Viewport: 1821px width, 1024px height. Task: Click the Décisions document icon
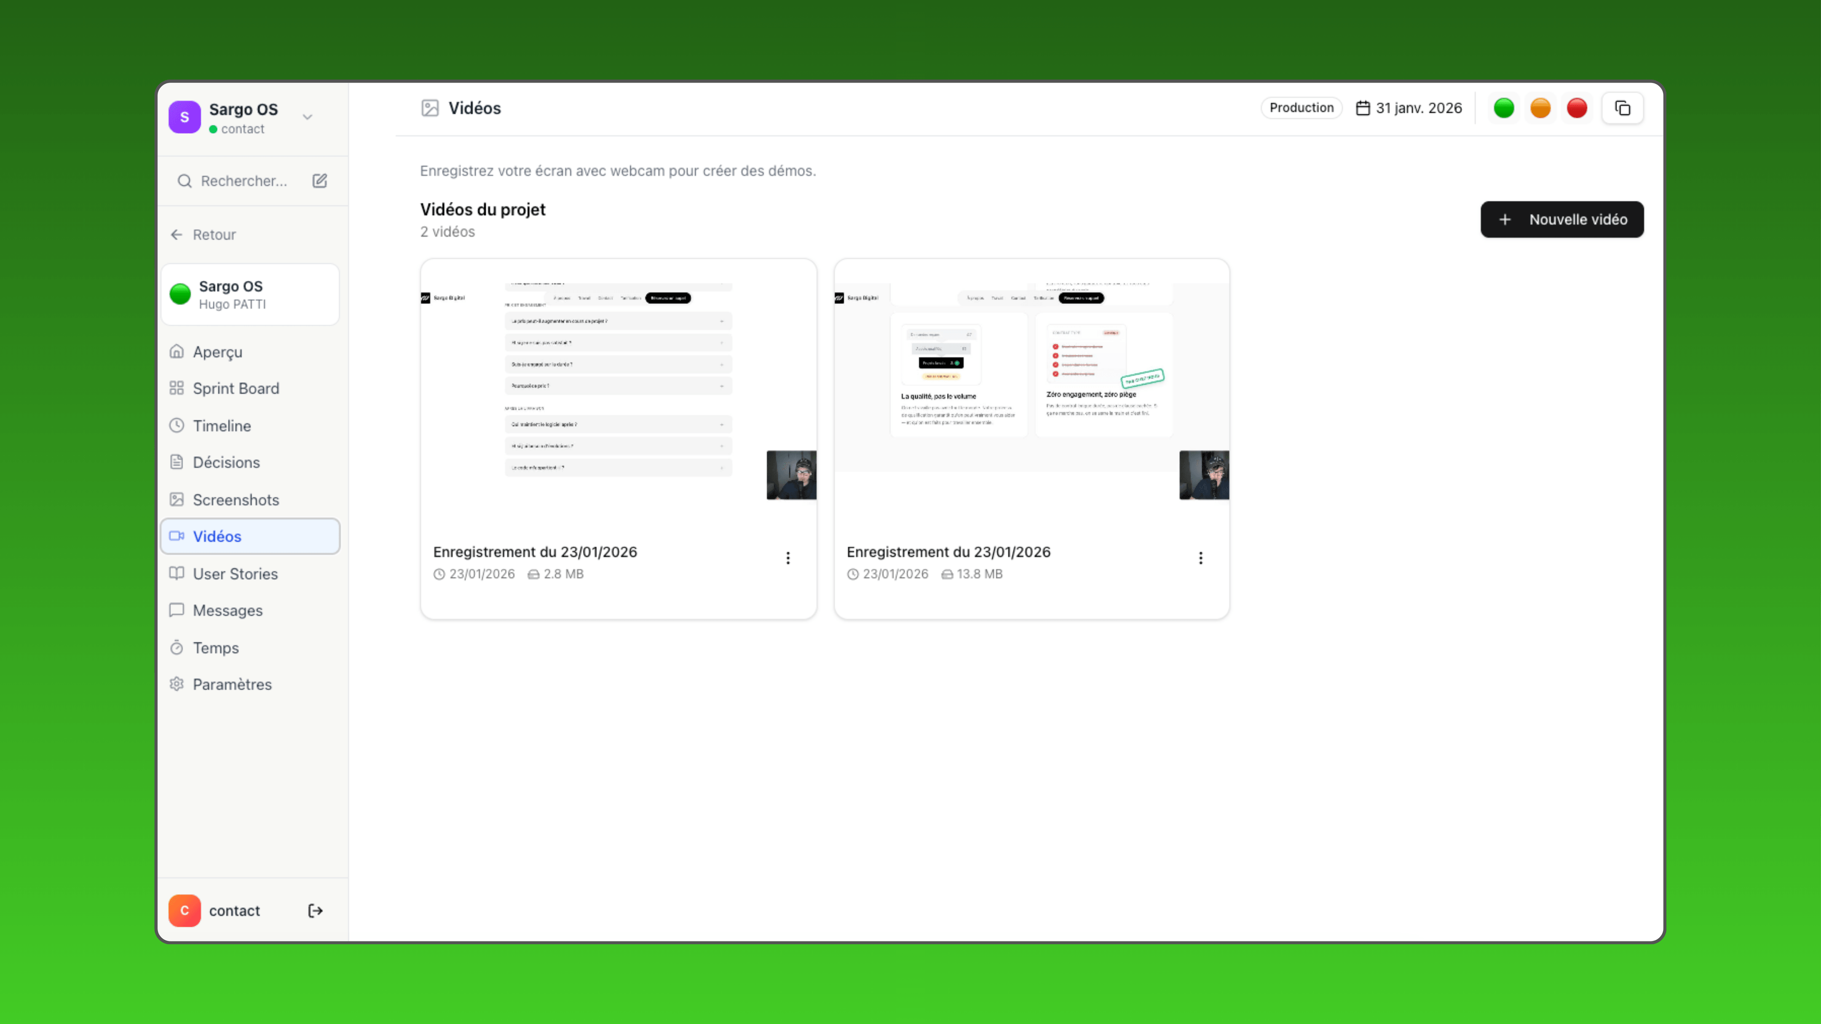click(176, 462)
